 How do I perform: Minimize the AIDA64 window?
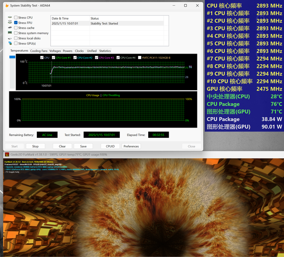tap(174, 6)
